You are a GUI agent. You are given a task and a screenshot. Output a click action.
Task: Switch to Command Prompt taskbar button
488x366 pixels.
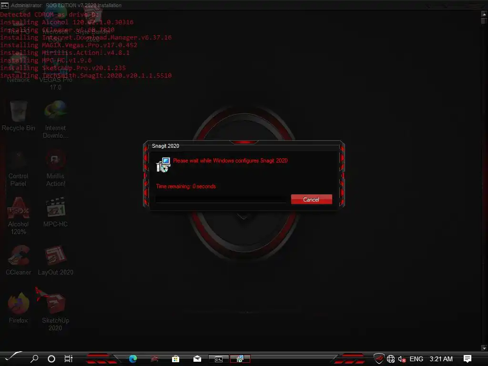pyautogui.click(x=218, y=359)
